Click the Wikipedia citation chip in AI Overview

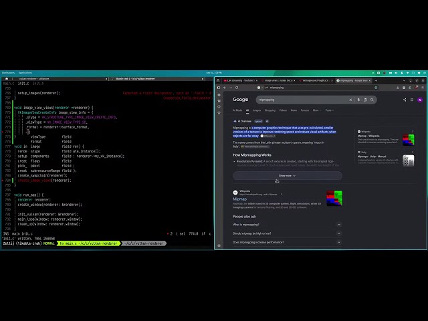267,136
